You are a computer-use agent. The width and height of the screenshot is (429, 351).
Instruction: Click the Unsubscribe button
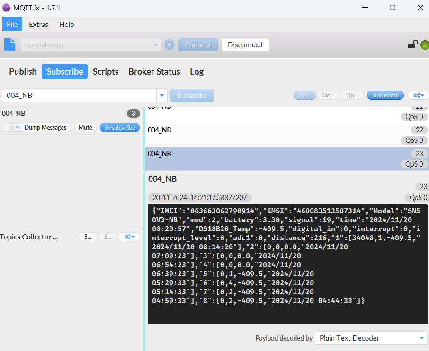pyautogui.click(x=120, y=127)
